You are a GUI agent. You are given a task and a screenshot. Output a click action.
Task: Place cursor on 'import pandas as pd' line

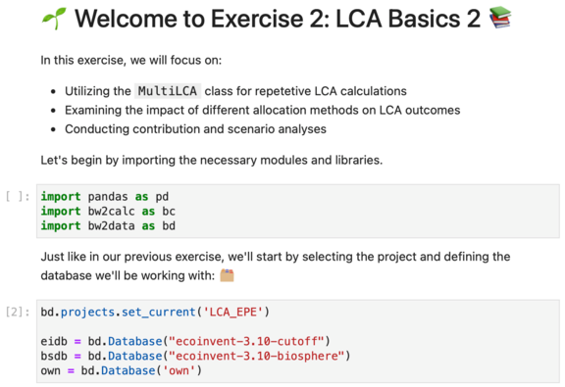click(105, 197)
